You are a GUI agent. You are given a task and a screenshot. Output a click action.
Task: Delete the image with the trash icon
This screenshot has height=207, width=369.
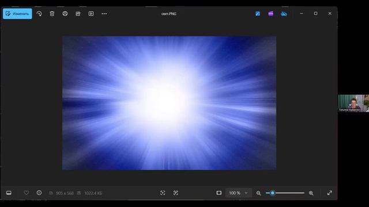pos(52,14)
